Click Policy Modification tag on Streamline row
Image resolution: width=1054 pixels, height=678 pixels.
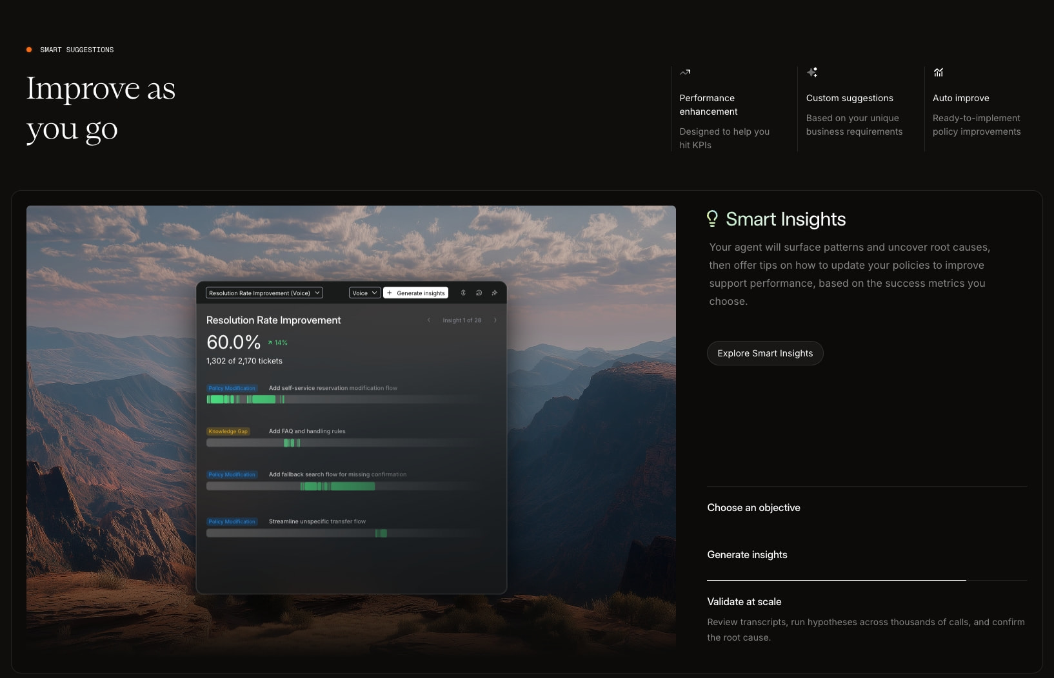(232, 521)
